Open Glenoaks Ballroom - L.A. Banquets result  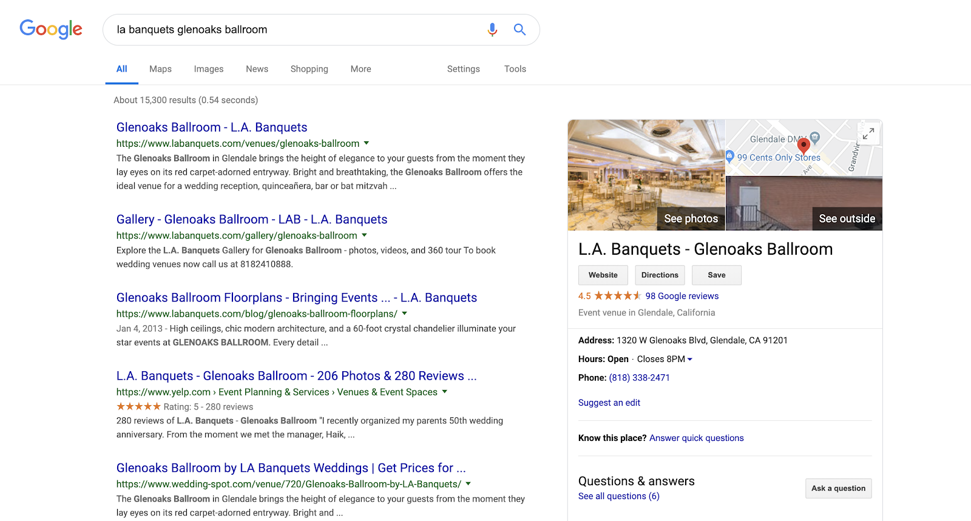[x=212, y=127]
